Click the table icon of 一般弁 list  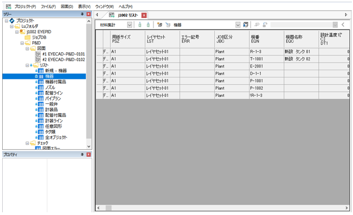[x=41, y=104]
